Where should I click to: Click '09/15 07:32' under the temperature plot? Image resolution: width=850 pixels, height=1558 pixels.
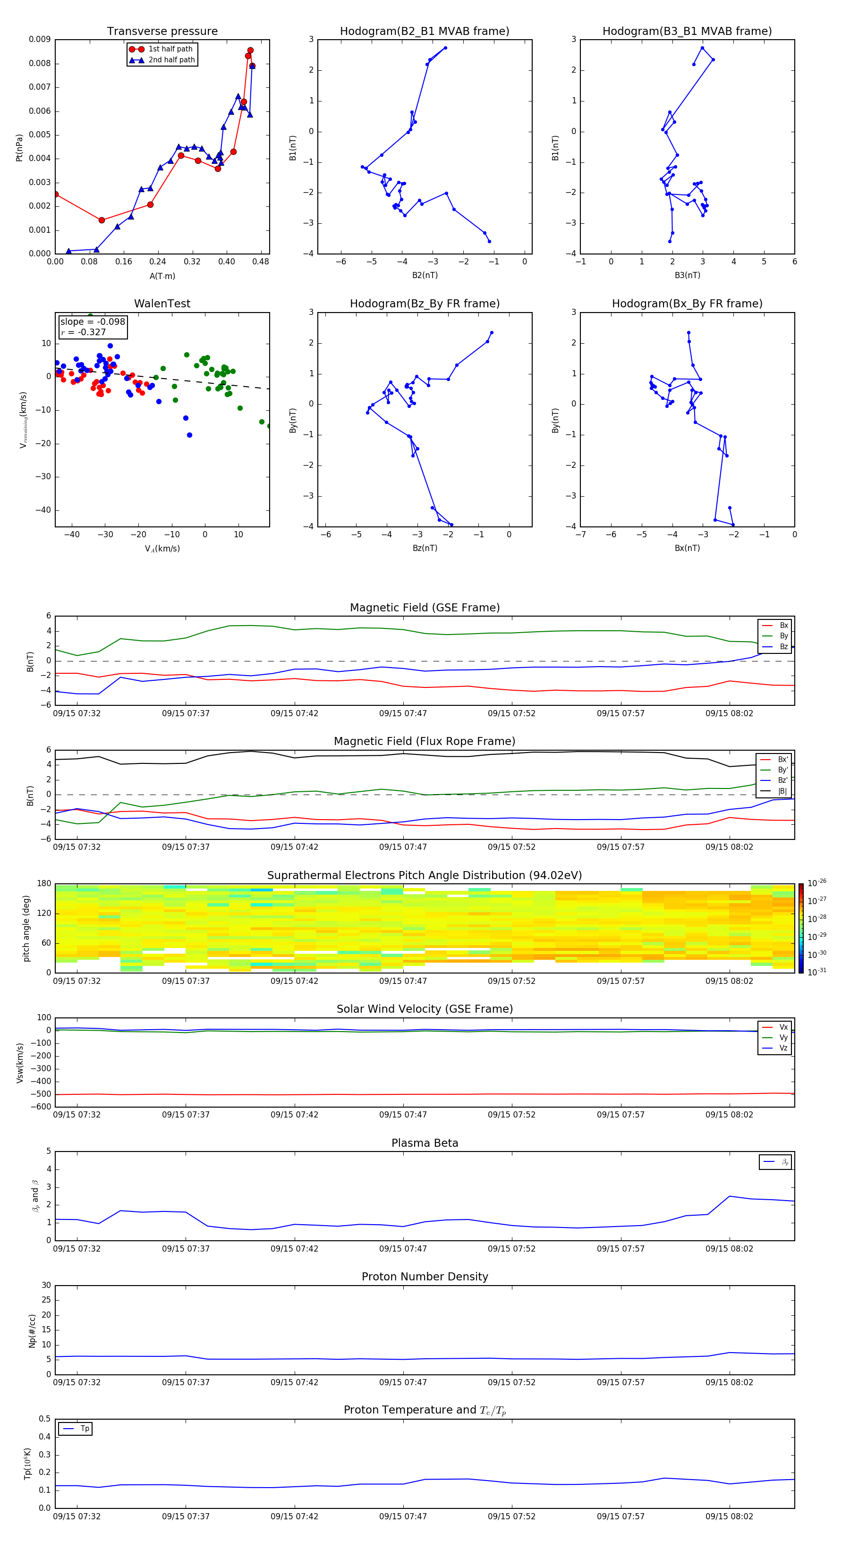pos(77,1516)
